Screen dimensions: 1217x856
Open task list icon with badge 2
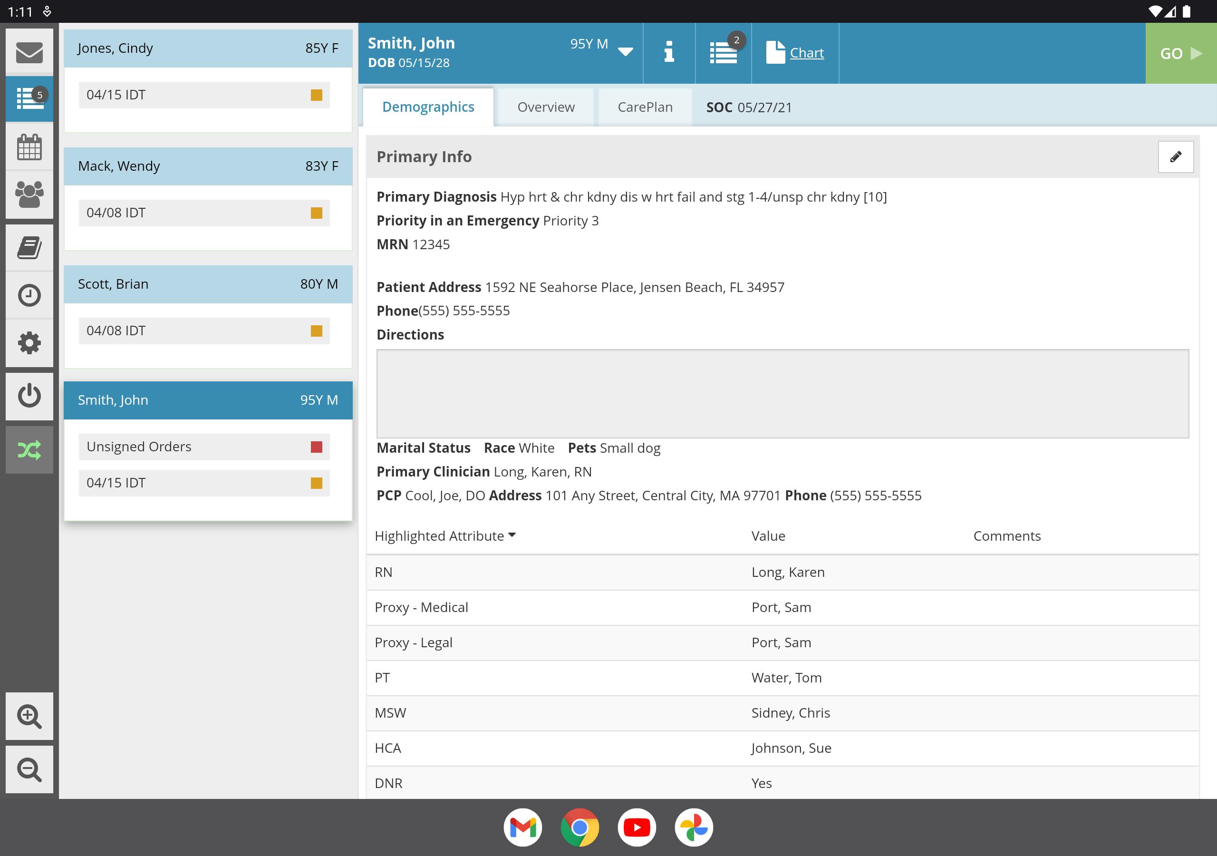724,52
